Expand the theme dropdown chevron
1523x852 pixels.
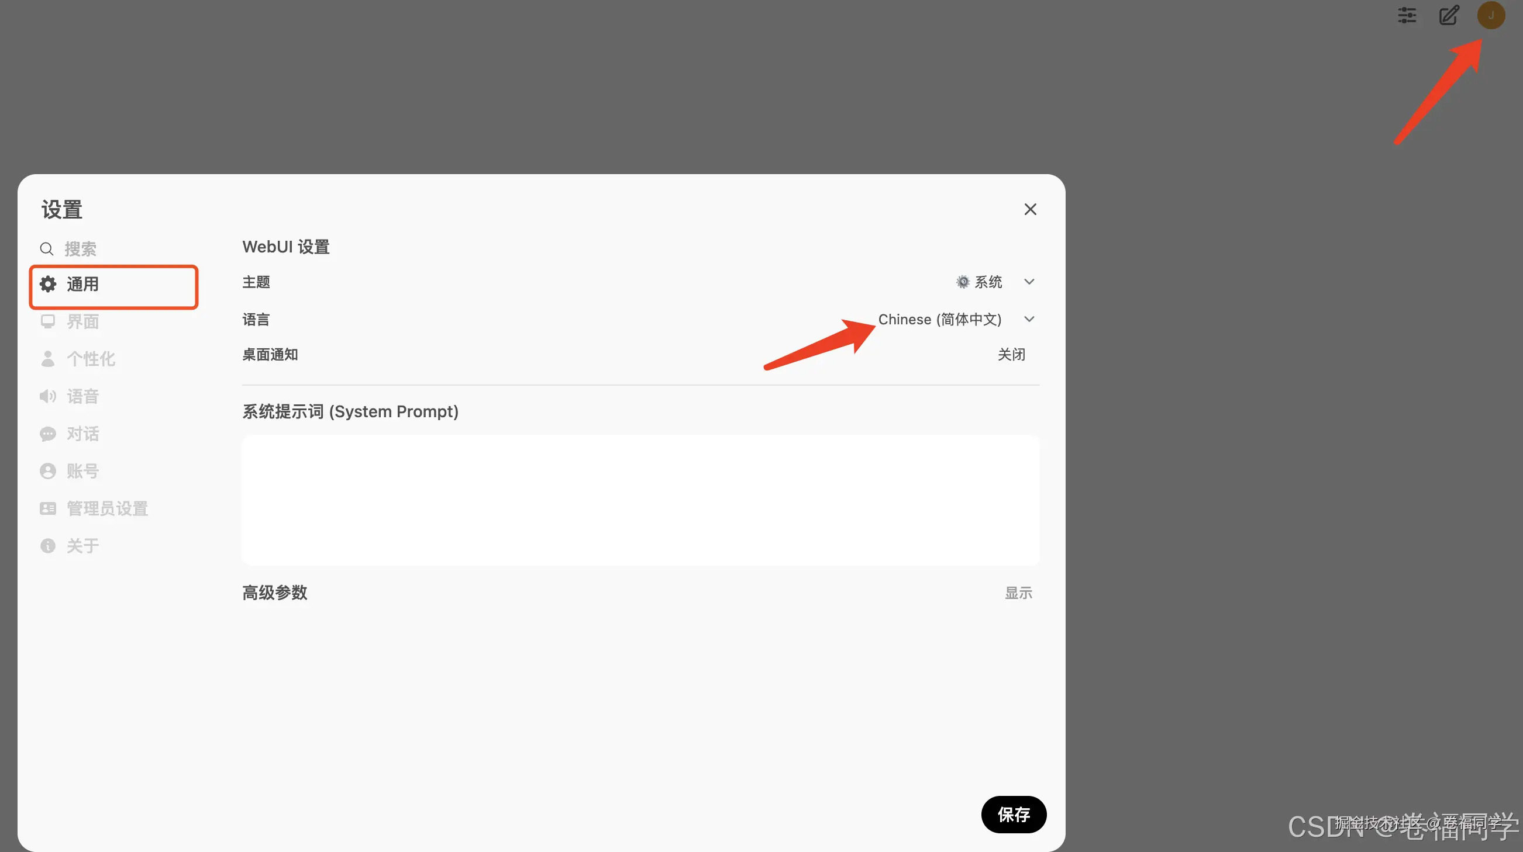1029,282
